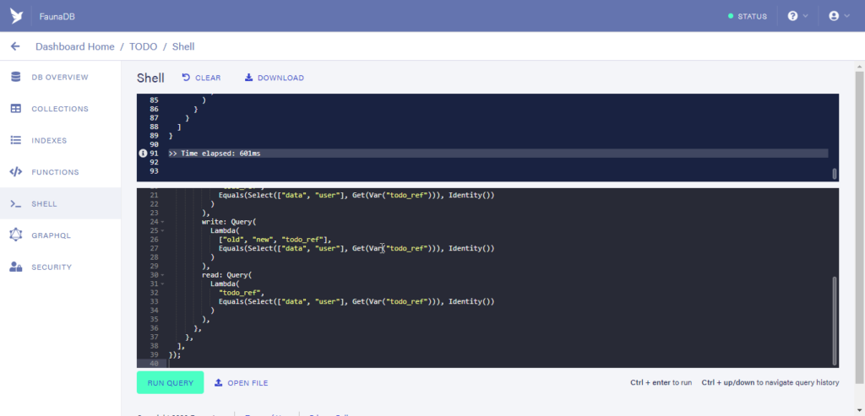
Task: Click 'read: Query(' on line 30
Action: tap(226, 275)
